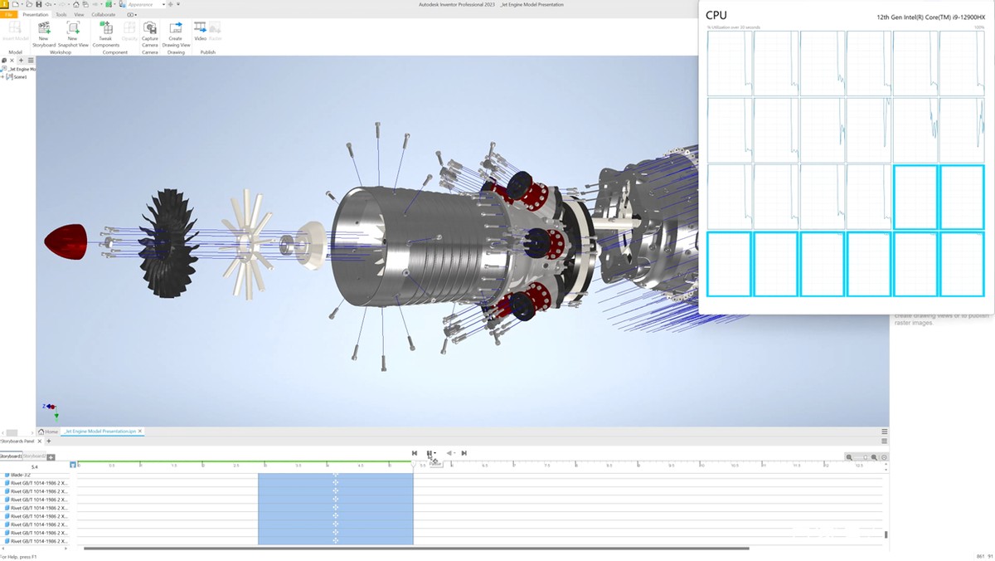Viewport: 995px width, 561px height.
Task: Click the zoom-to-fit timeline icon
Action: click(x=884, y=457)
